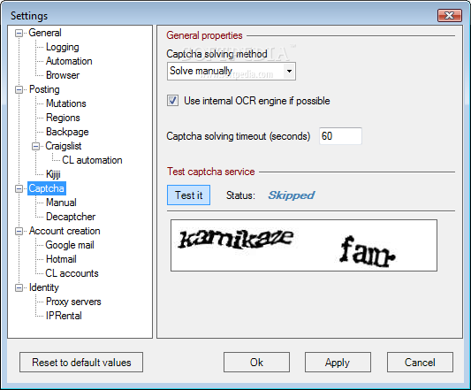Viewport: 471px width, 390px height.
Task: Click the captcha timeout seconds field
Action: click(x=340, y=136)
